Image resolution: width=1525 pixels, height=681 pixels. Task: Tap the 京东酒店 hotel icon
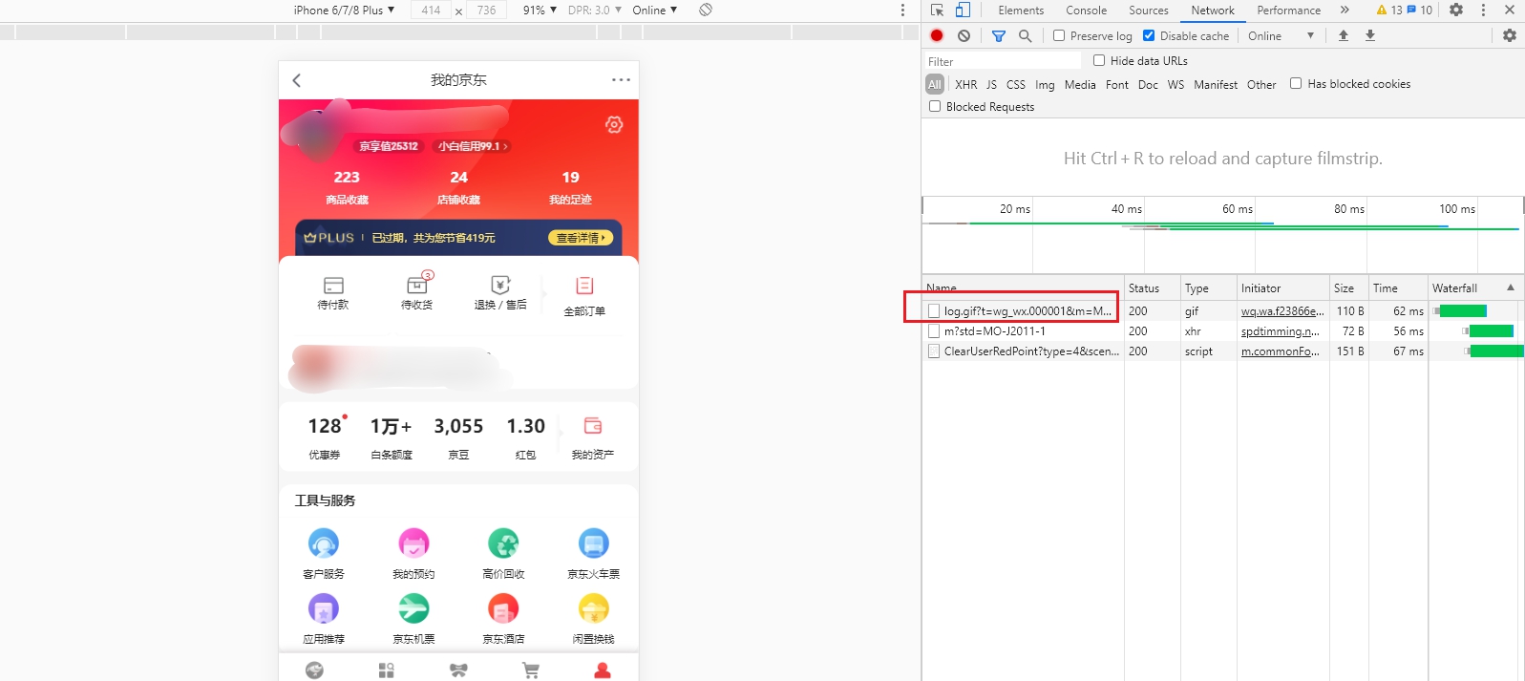[503, 608]
